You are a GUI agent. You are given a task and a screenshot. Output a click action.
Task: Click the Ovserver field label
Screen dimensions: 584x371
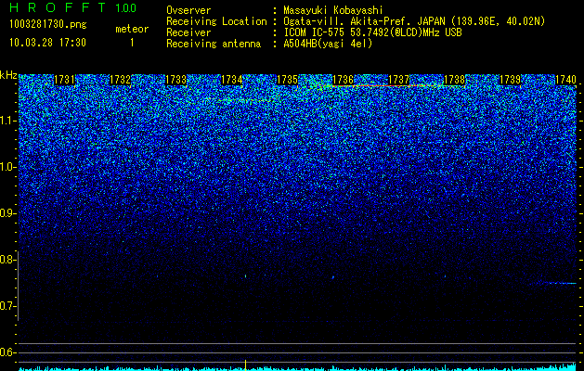click(x=188, y=10)
